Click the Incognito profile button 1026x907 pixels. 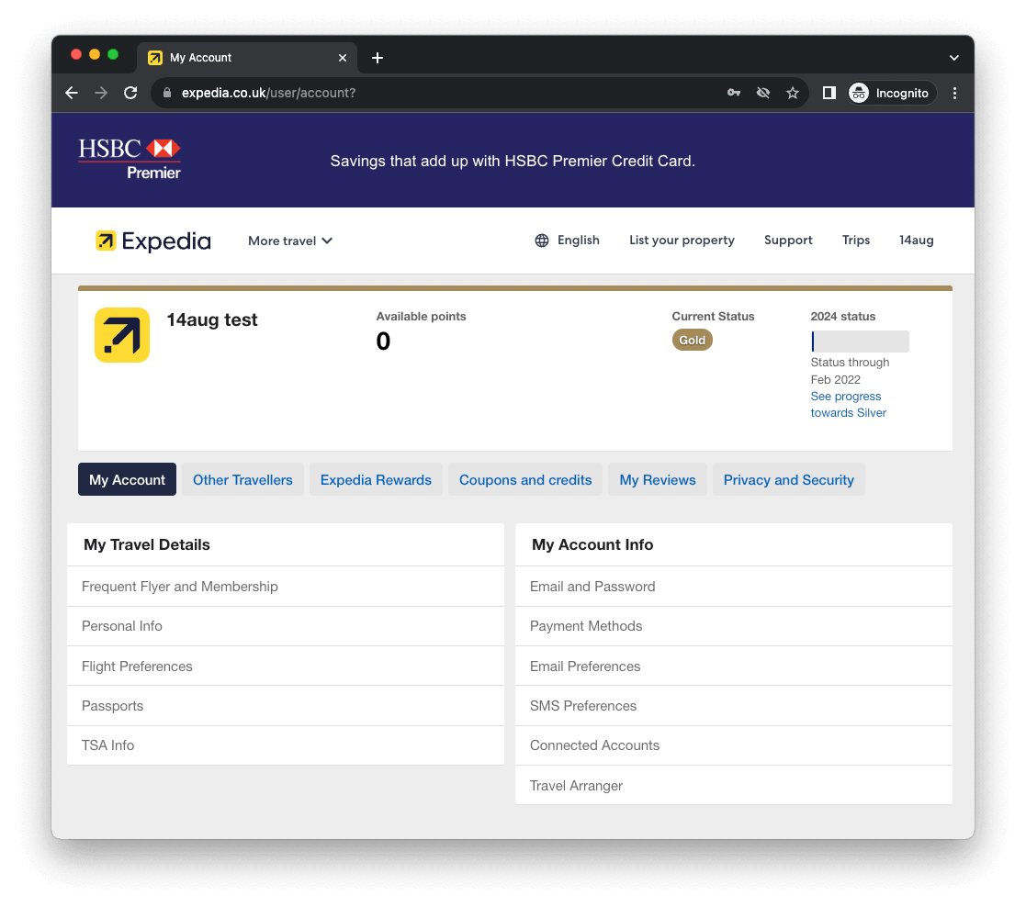(x=892, y=93)
